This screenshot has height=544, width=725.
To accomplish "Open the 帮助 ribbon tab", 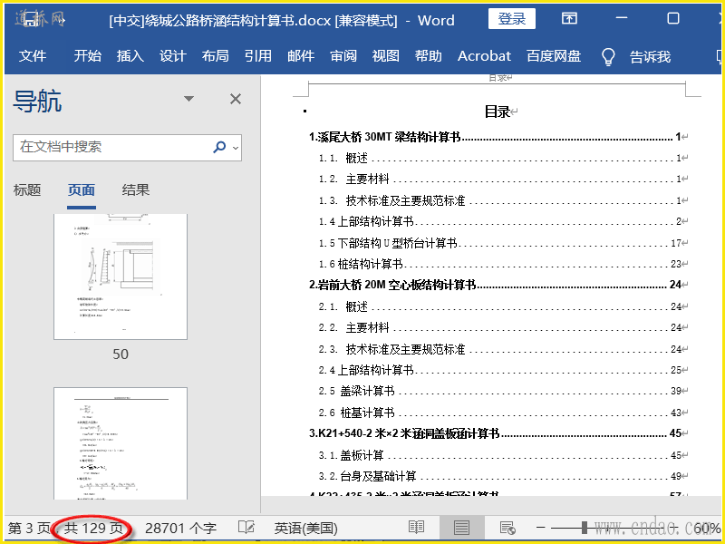I will (428, 56).
